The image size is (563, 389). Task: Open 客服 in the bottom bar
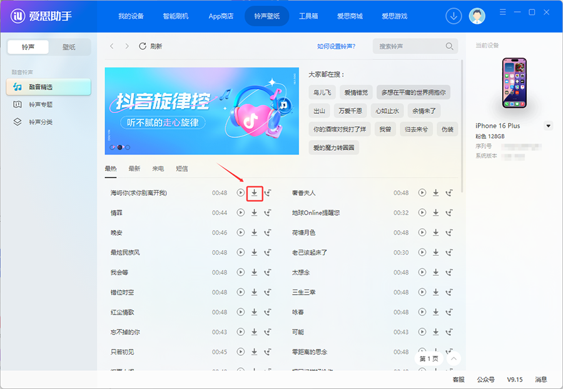pyautogui.click(x=458, y=380)
